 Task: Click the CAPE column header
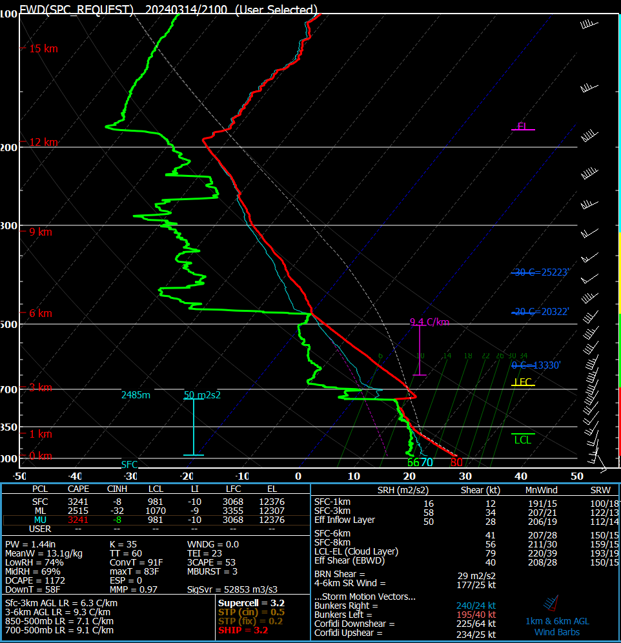tap(78, 489)
